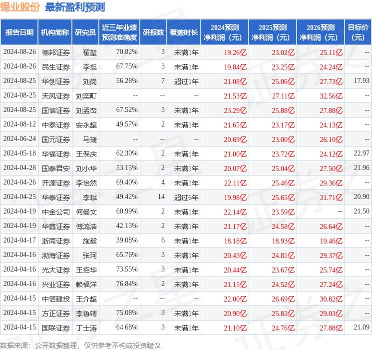Click 德邦证券 institution cell
Screen dimensions: 372x350
pos(56,52)
